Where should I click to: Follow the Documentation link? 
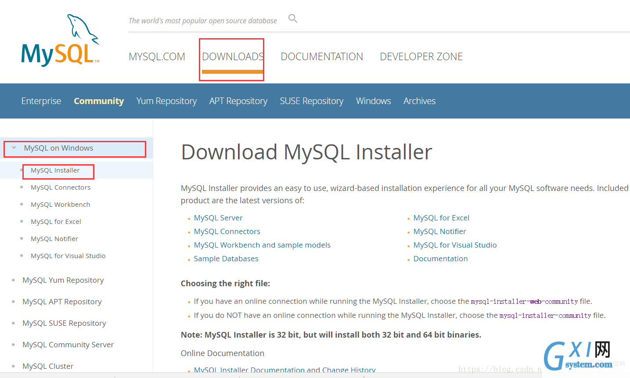tap(440, 259)
